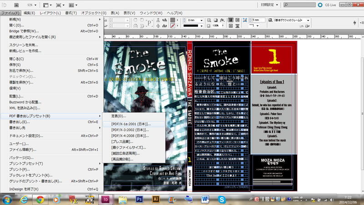Screen dimensions: 364x205
Task: Select [PDF/X-1a:2001 (日本)]... preset
Action: coord(134,124)
